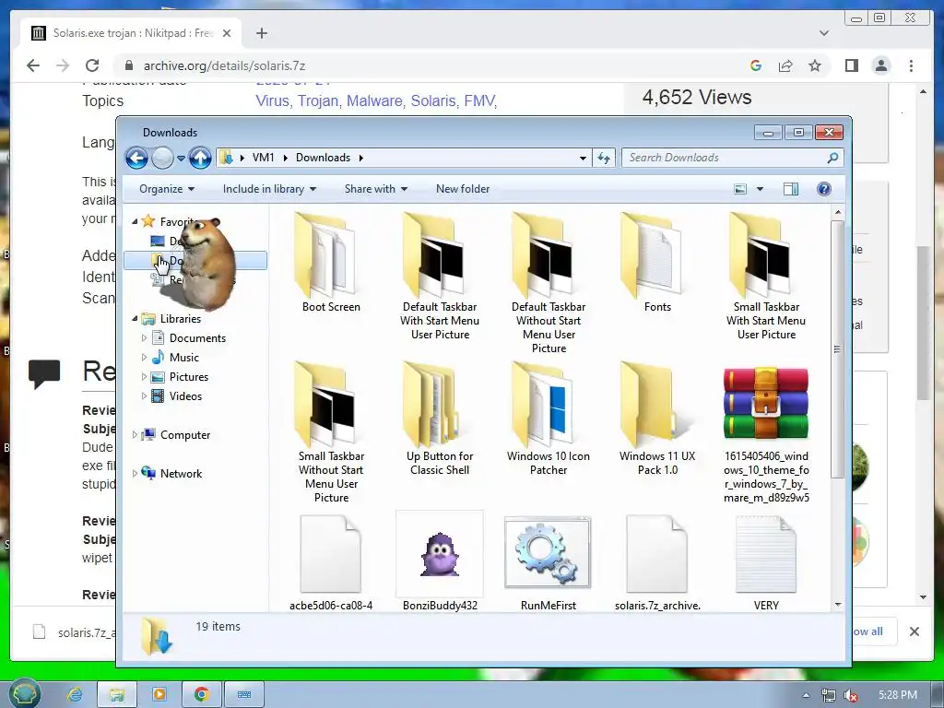This screenshot has height=708, width=944.
Task: Click the Chrome share page icon
Action: [x=785, y=65]
